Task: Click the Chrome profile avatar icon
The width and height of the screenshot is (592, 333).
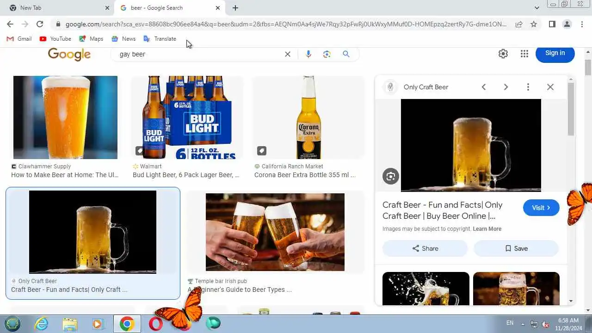Action: (567, 24)
